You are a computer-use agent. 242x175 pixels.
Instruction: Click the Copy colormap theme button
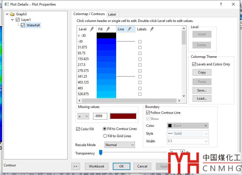tap(202, 72)
